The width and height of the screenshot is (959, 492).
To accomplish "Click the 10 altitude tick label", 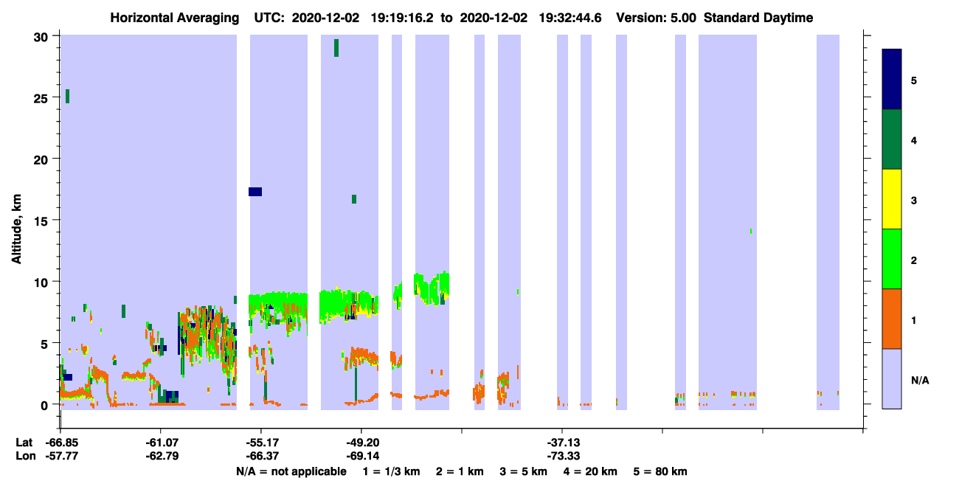I will (x=42, y=282).
